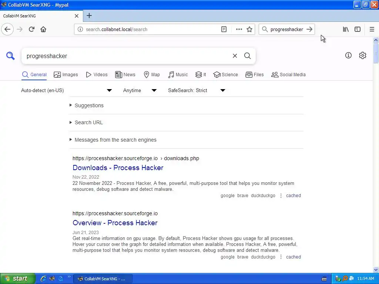Launch Internet Explorer from quick launch

[43, 279]
